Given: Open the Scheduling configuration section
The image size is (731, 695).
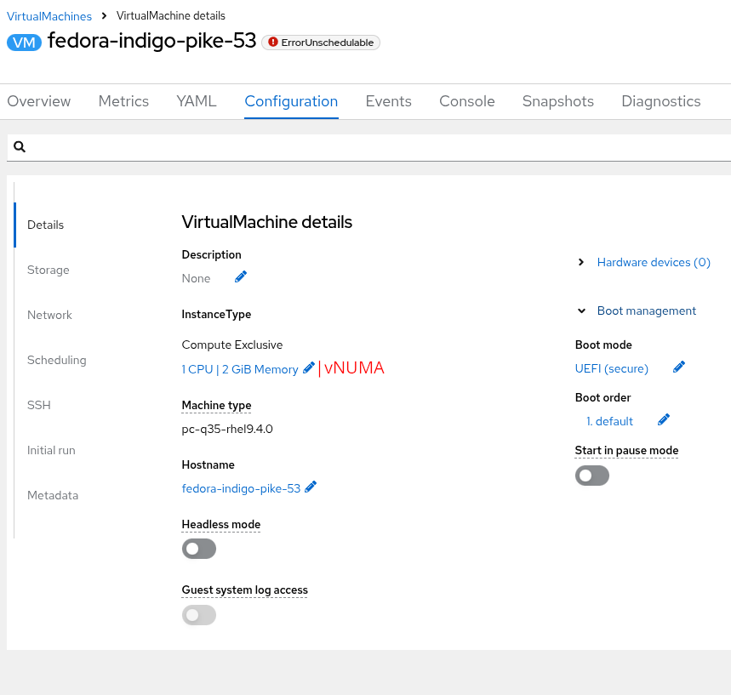Looking at the screenshot, I should (x=57, y=360).
